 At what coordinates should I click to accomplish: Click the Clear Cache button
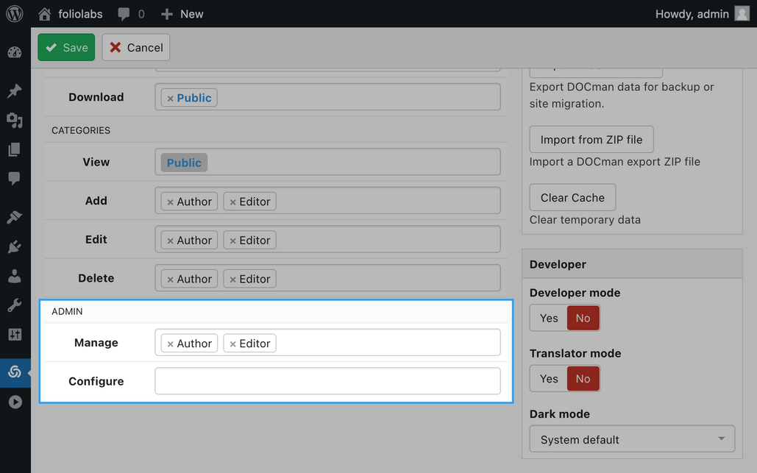pos(572,197)
